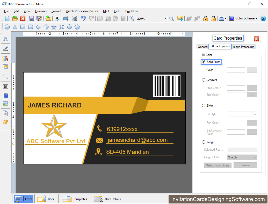
Task: Click the Front card side button
Action: (24, 199)
